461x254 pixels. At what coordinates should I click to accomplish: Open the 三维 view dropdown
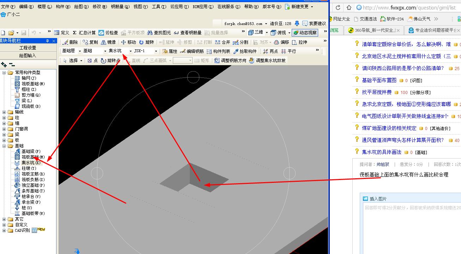coord(266,32)
